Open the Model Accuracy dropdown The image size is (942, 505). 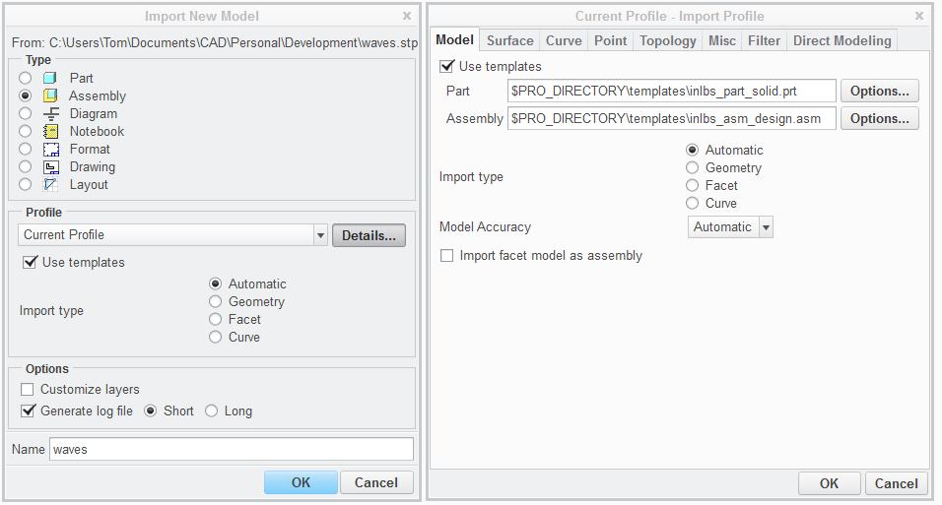730,227
